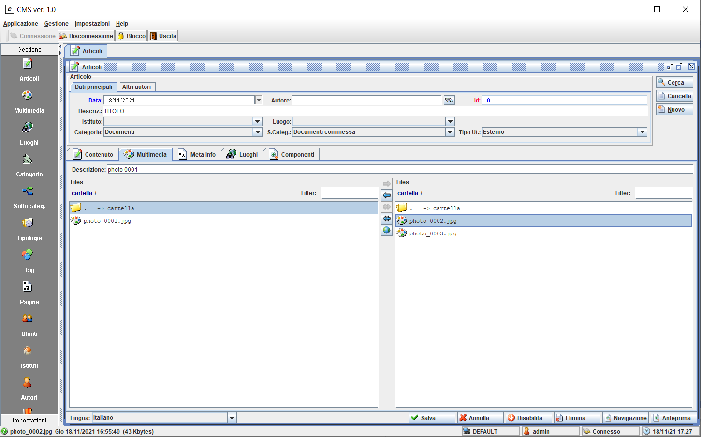Click the Elimina button
This screenshot has height=437, width=702.
(577, 418)
